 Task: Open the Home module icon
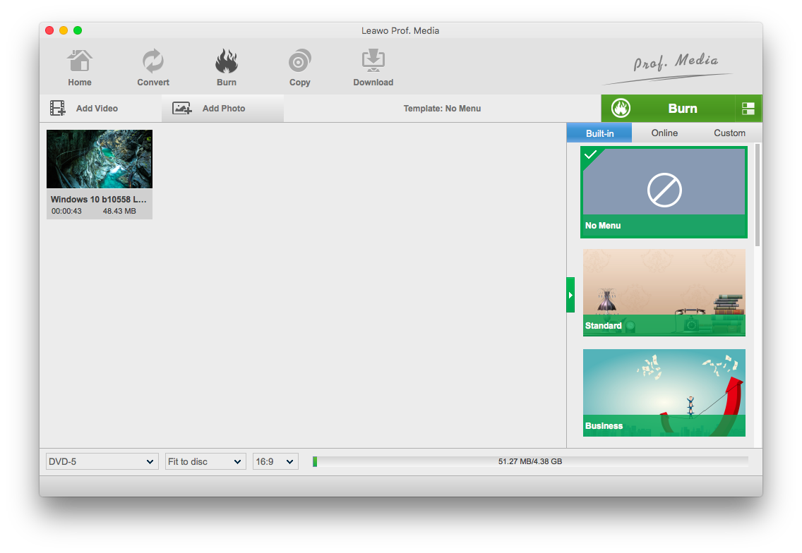[80, 61]
